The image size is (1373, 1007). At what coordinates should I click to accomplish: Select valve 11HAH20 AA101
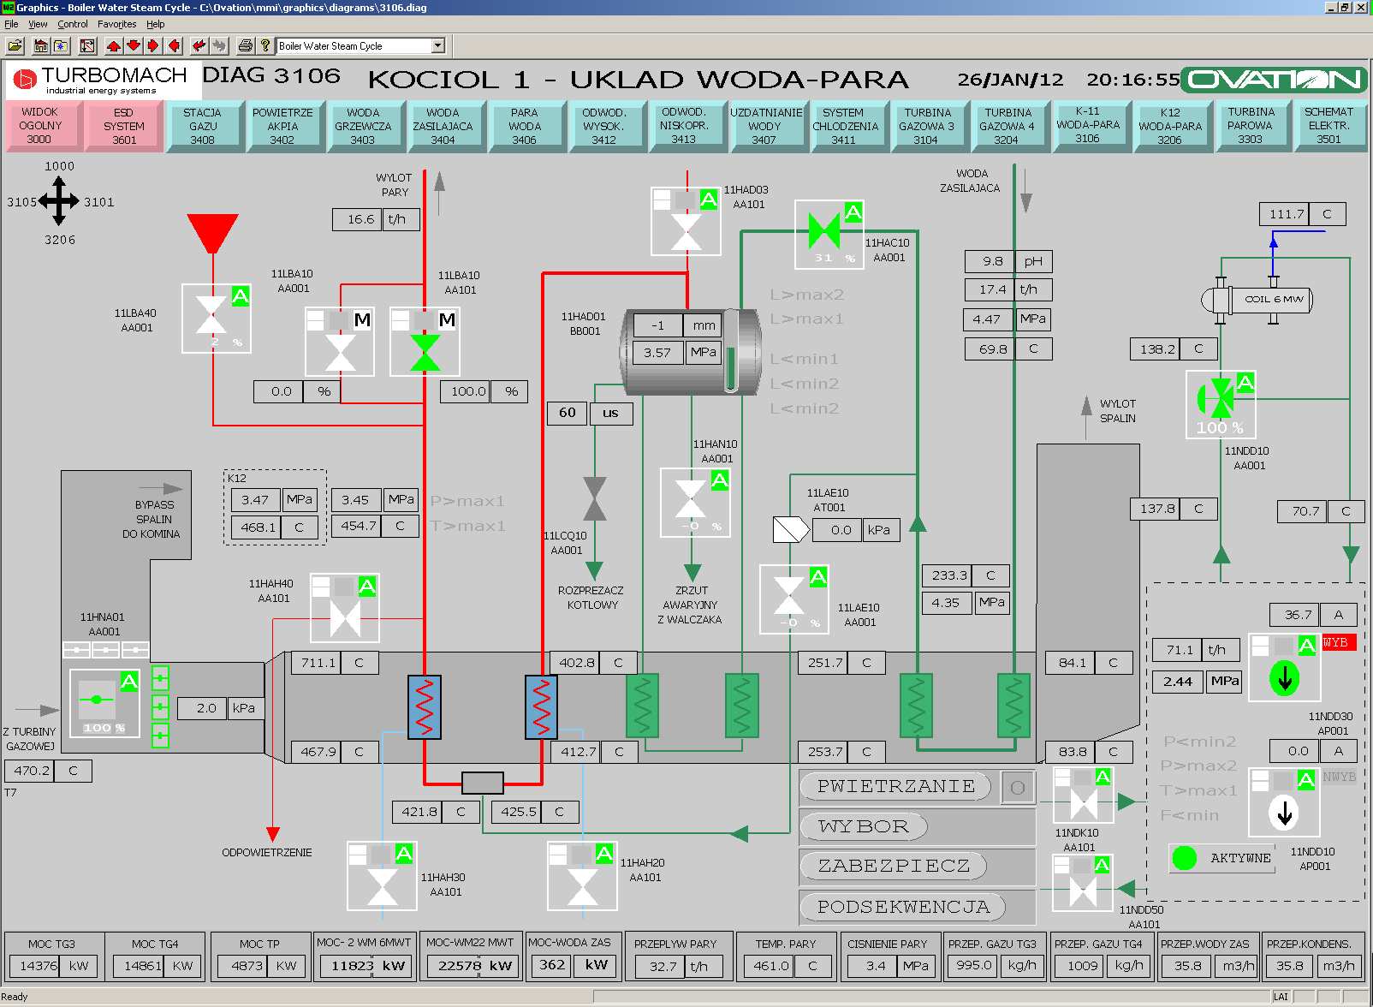(x=583, y=876)
